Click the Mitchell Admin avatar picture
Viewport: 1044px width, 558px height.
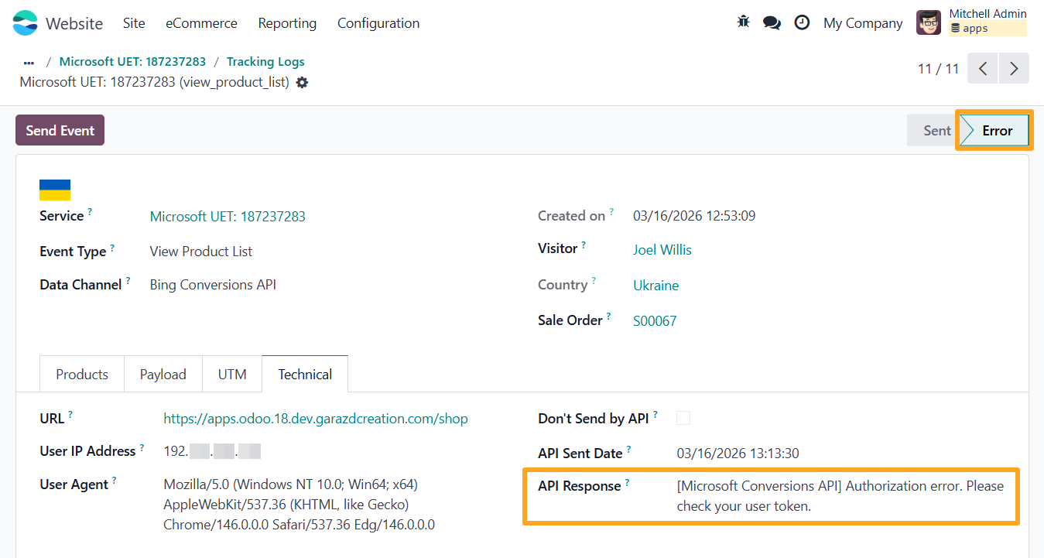[x=929, y=22]
